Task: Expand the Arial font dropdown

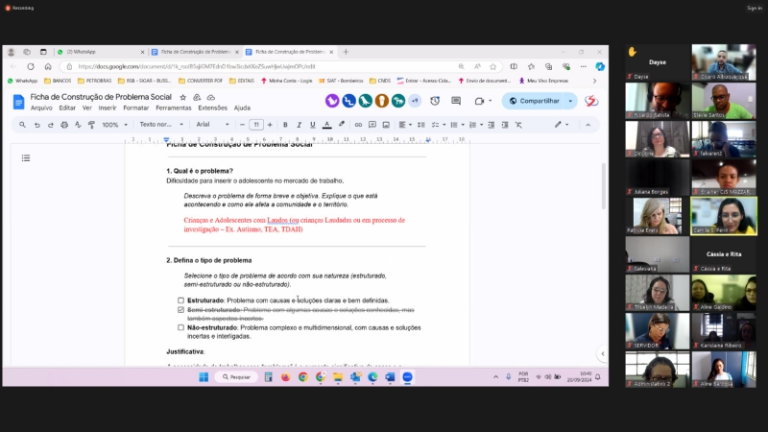Action: 213,125
